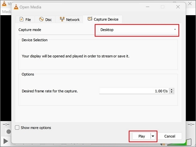This screenshot has width=196, height=147.
Task: Adjust the VLC main window volume slider
Action: 180,143
